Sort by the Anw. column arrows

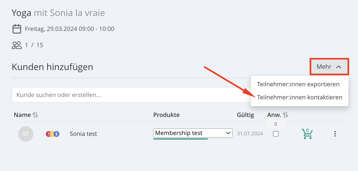[x=286, y=115]
